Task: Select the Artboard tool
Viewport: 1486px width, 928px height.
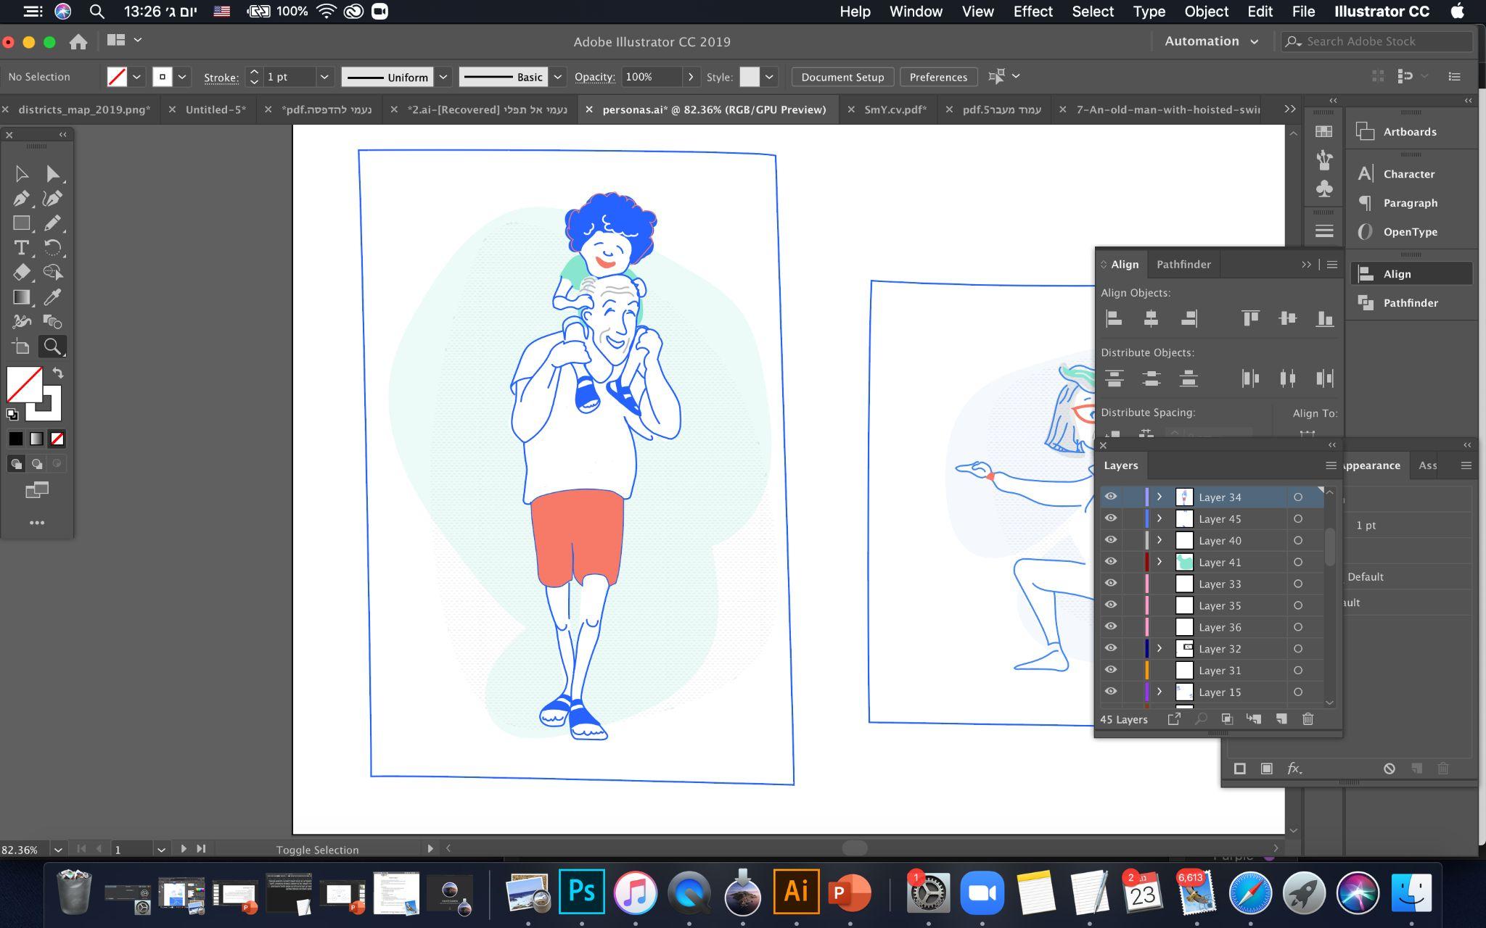Action: [x=21, y=347]
